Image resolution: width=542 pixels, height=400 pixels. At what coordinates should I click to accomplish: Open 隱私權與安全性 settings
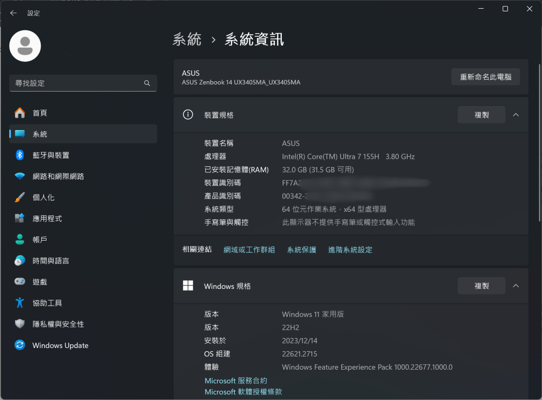(x=58, y=324)
